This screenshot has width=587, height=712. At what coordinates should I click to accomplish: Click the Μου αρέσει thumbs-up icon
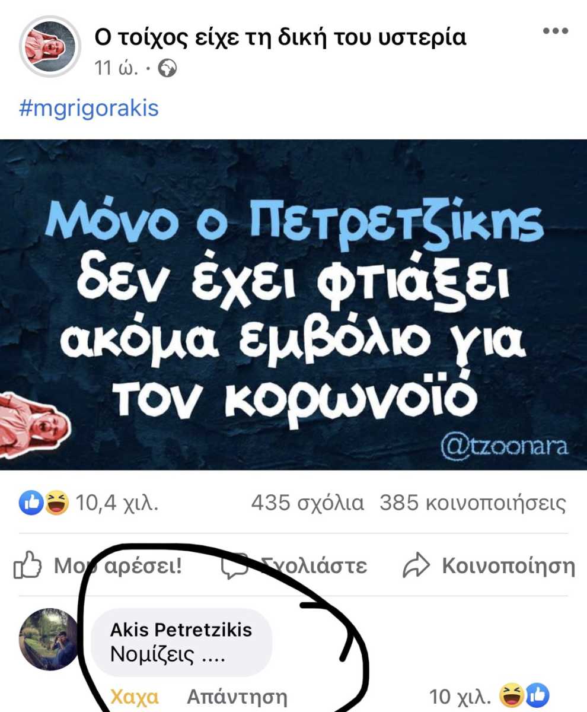coord(28,565)
